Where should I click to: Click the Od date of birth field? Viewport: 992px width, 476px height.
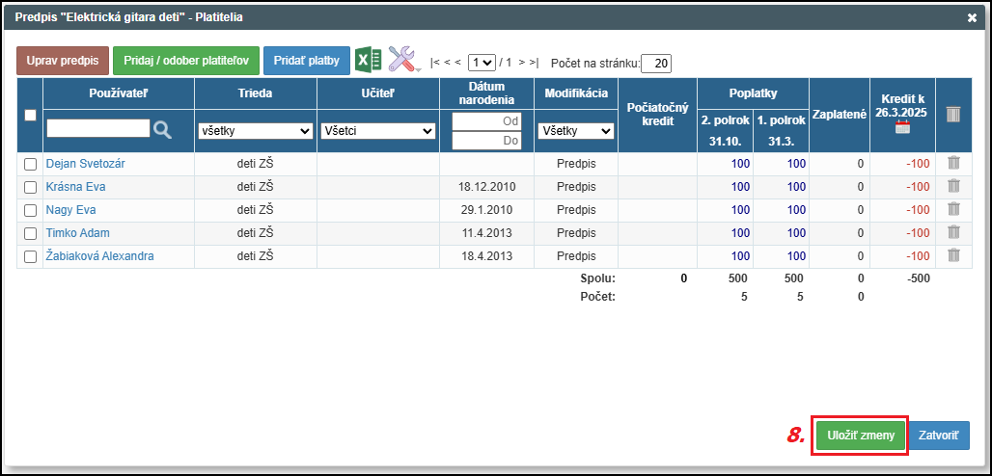(487, 121)
